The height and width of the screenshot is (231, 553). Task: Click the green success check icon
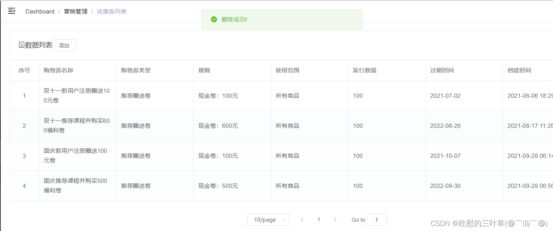click(214, 19)
